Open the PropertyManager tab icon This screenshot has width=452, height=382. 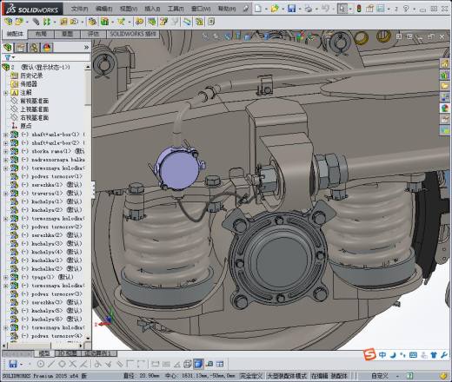(21, 48)
